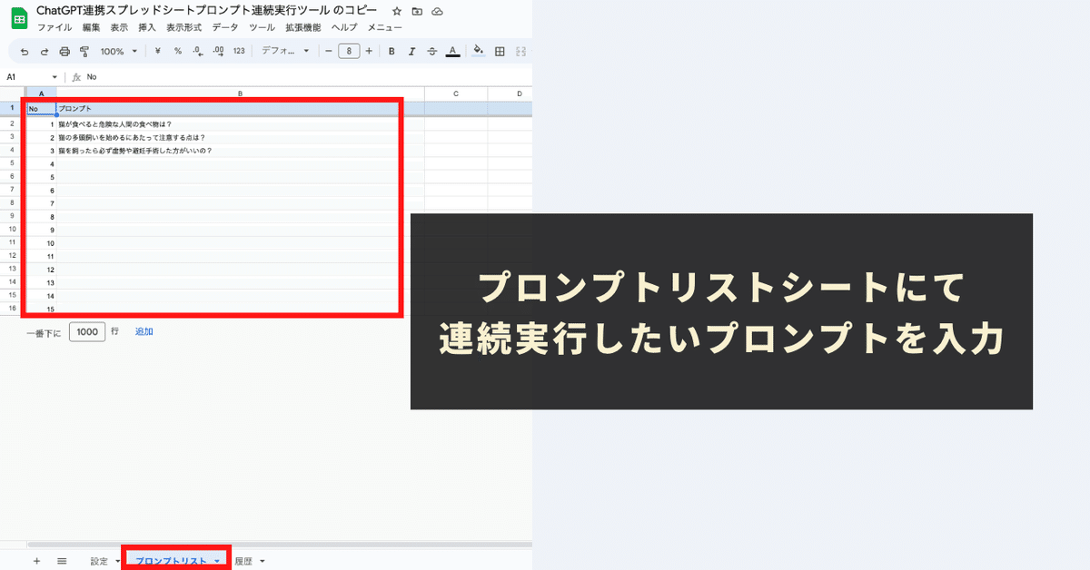
Task: Select column B header
Action: 240,93
